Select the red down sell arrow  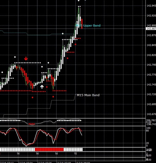click(x=26, y=59)
